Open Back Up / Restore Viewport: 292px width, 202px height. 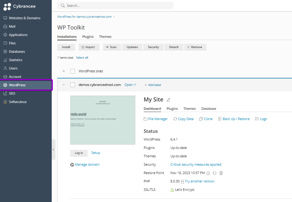coord(234,119)
